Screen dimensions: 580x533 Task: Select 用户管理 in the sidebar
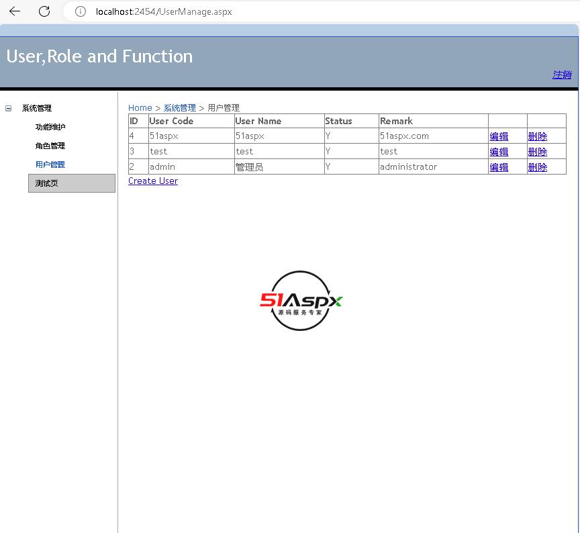click(50, 164)
